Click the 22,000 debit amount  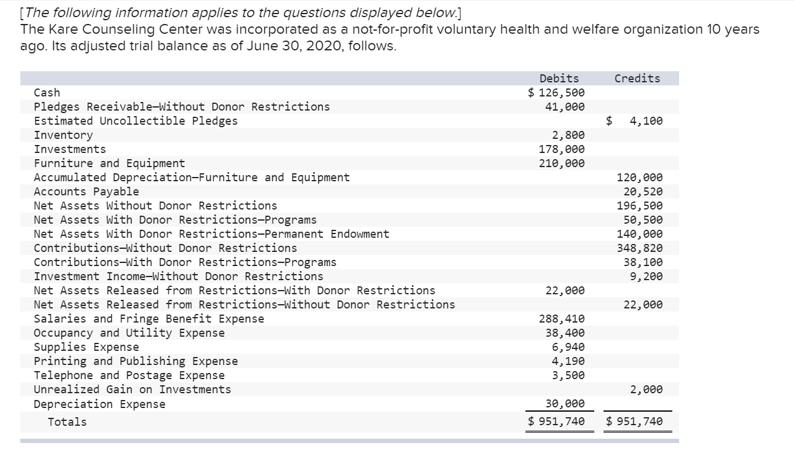tap(565, 291)
